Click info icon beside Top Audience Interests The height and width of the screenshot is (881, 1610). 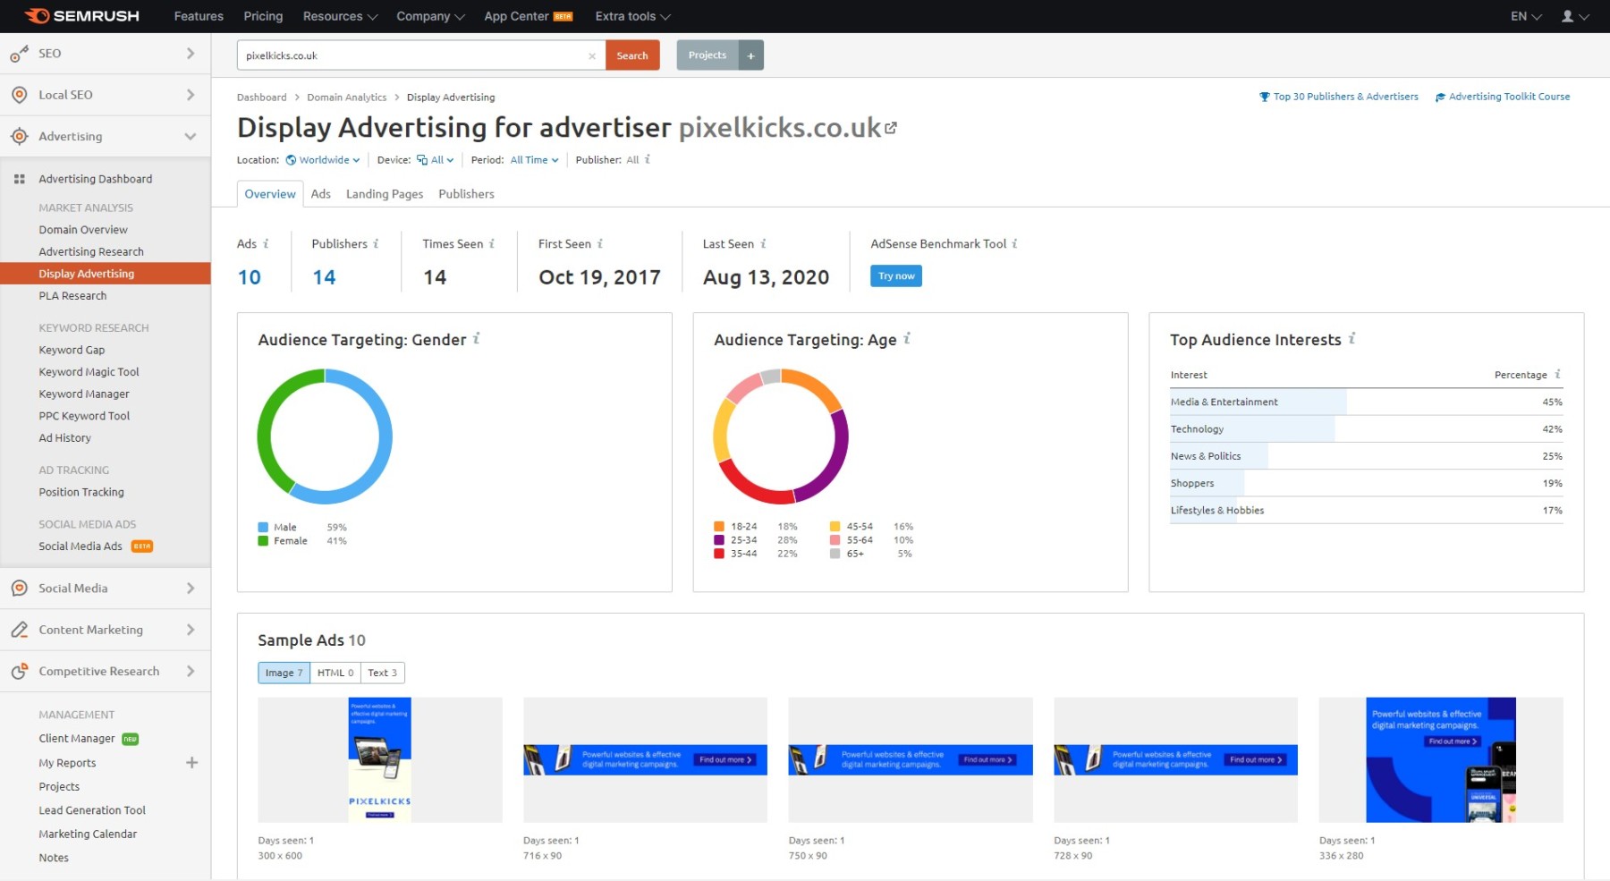click(x=1352, y=338)
